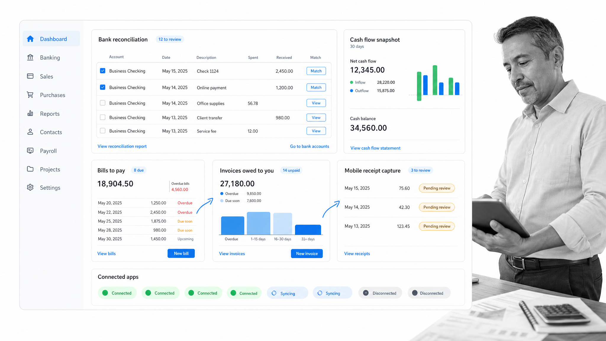Click the Projects folder icon
The image size is (606, 341).
[30, 169]
